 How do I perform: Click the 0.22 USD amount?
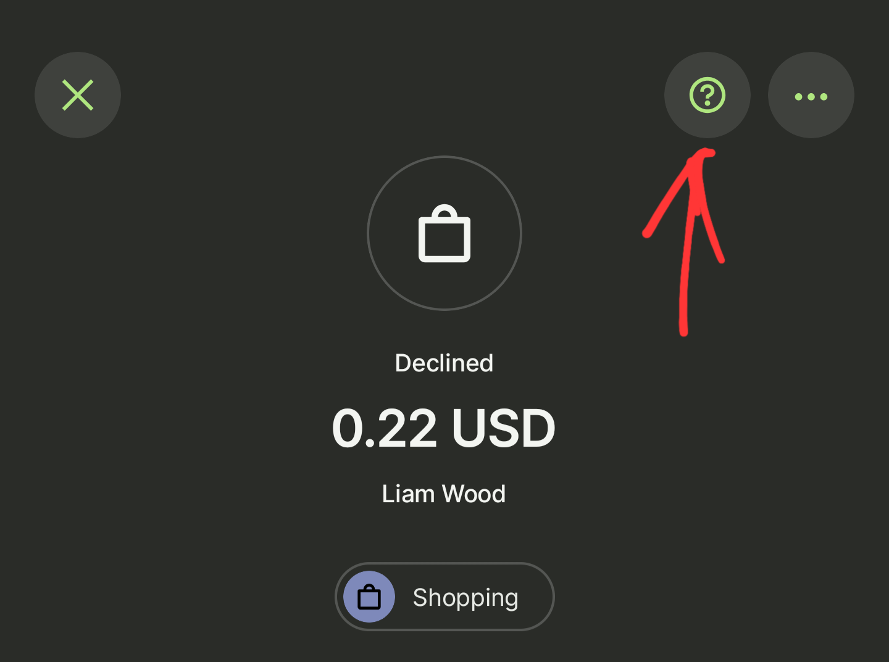point(444,428)
